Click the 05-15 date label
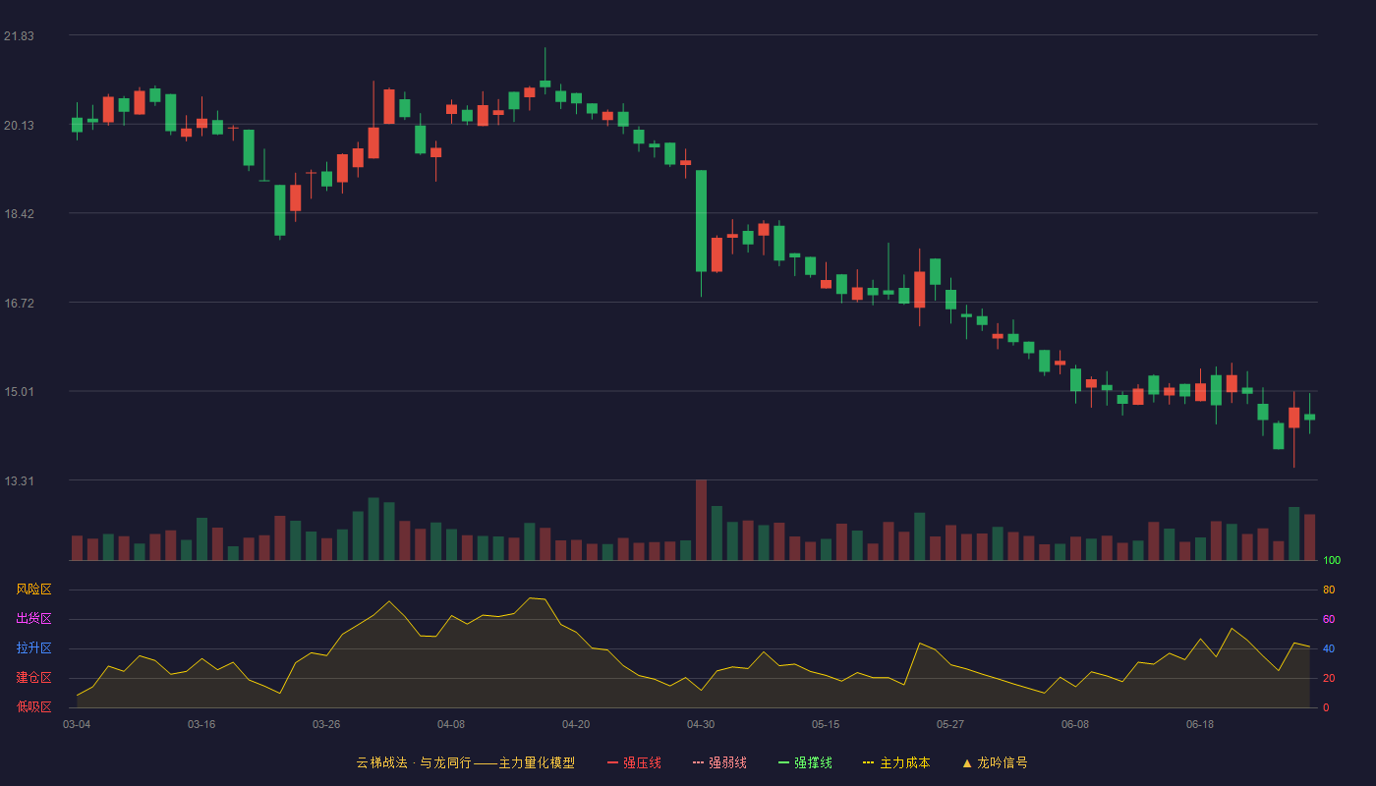 [x=826, y=724]
